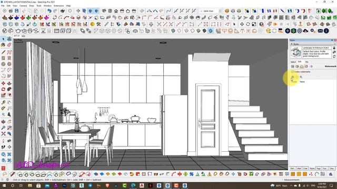Activate the Circle drawing tool
This screenshot has height=189, width=337.
tap(3, 64)
